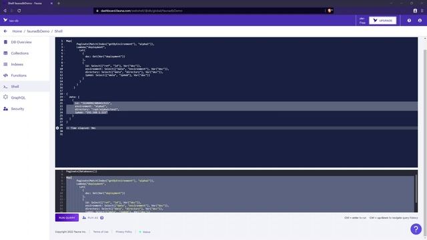The width and height of the screenshot is (427, 240).
Task: Open the user account icon in header
Action: click(420, 21)
